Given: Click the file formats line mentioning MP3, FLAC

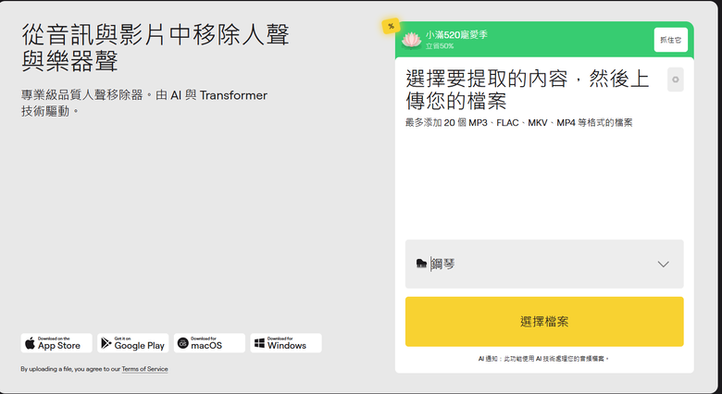Looking at the screenshot, I should pos(519,123).
